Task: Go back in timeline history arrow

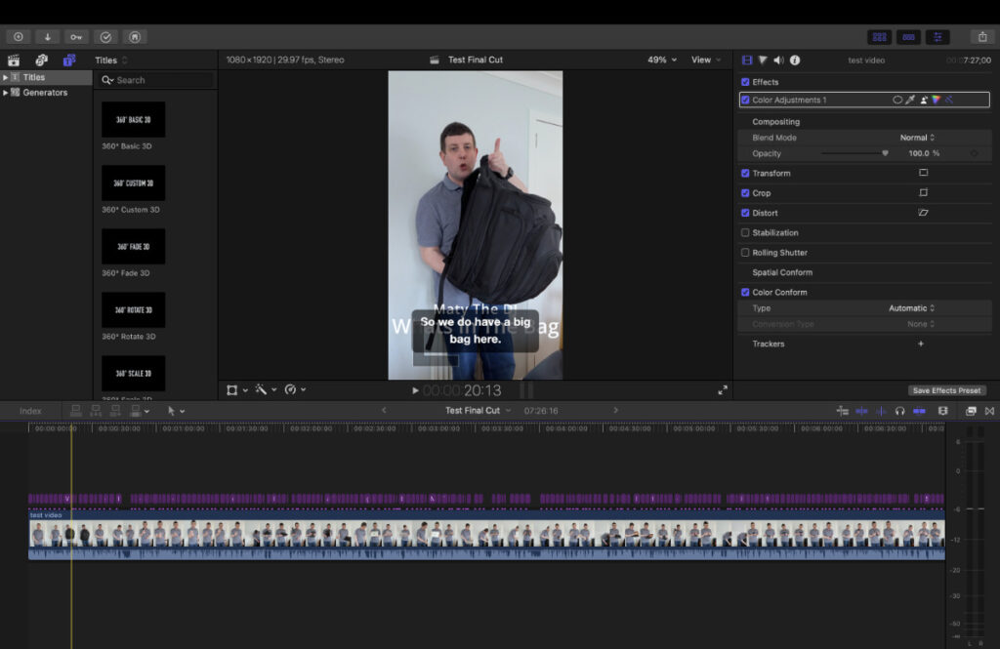Action: pyautogui.click(x=384, y=411)
